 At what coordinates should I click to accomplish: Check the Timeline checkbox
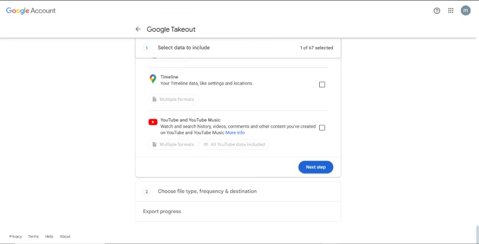pyautogui.click(x=322, y=85)
